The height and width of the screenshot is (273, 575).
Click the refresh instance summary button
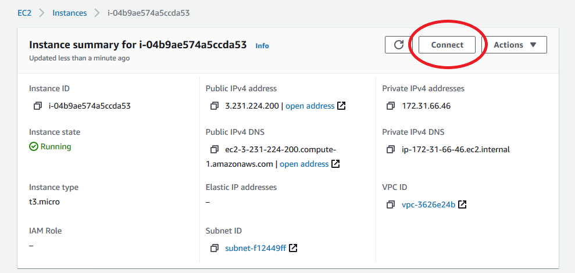pos(398,45)
